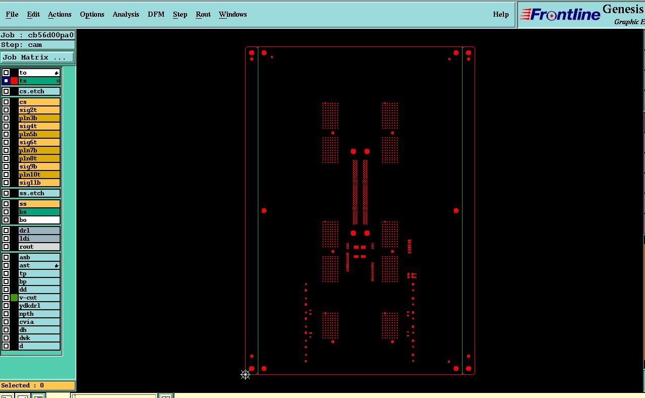Toggle the ts layer checkbox
645x398 pixels.
click(x=6, y=81)
